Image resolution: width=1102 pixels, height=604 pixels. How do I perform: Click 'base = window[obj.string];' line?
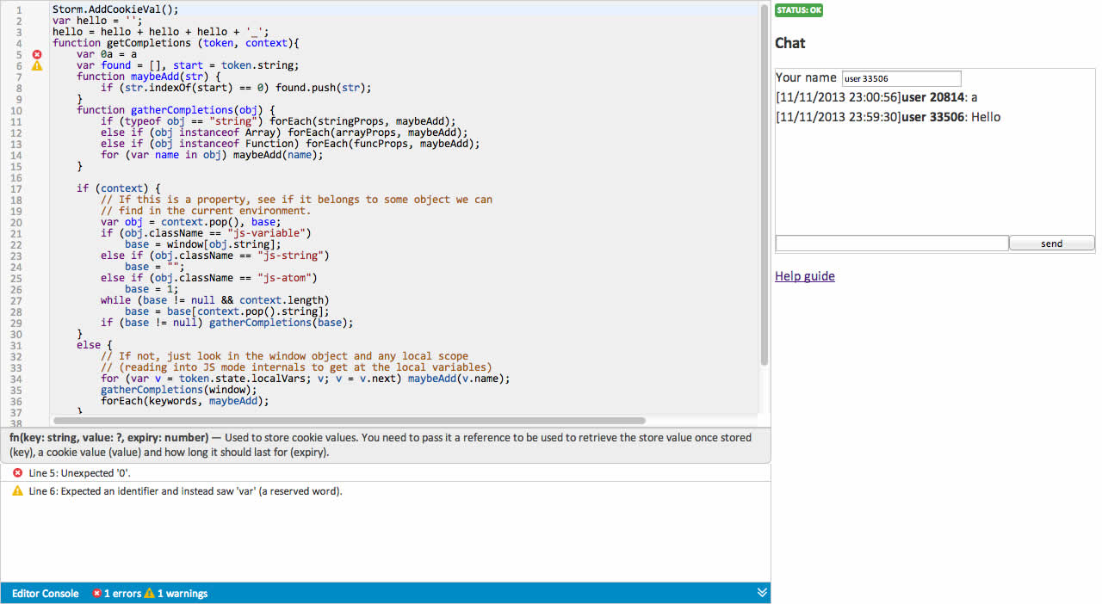tap(203, 244)
